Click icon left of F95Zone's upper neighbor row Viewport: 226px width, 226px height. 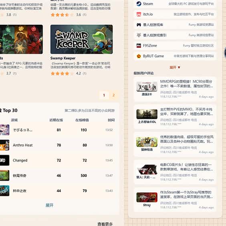139,35
